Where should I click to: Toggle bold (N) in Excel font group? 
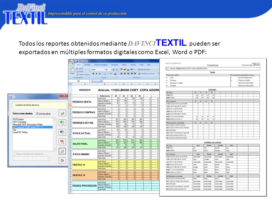[93, 74]
